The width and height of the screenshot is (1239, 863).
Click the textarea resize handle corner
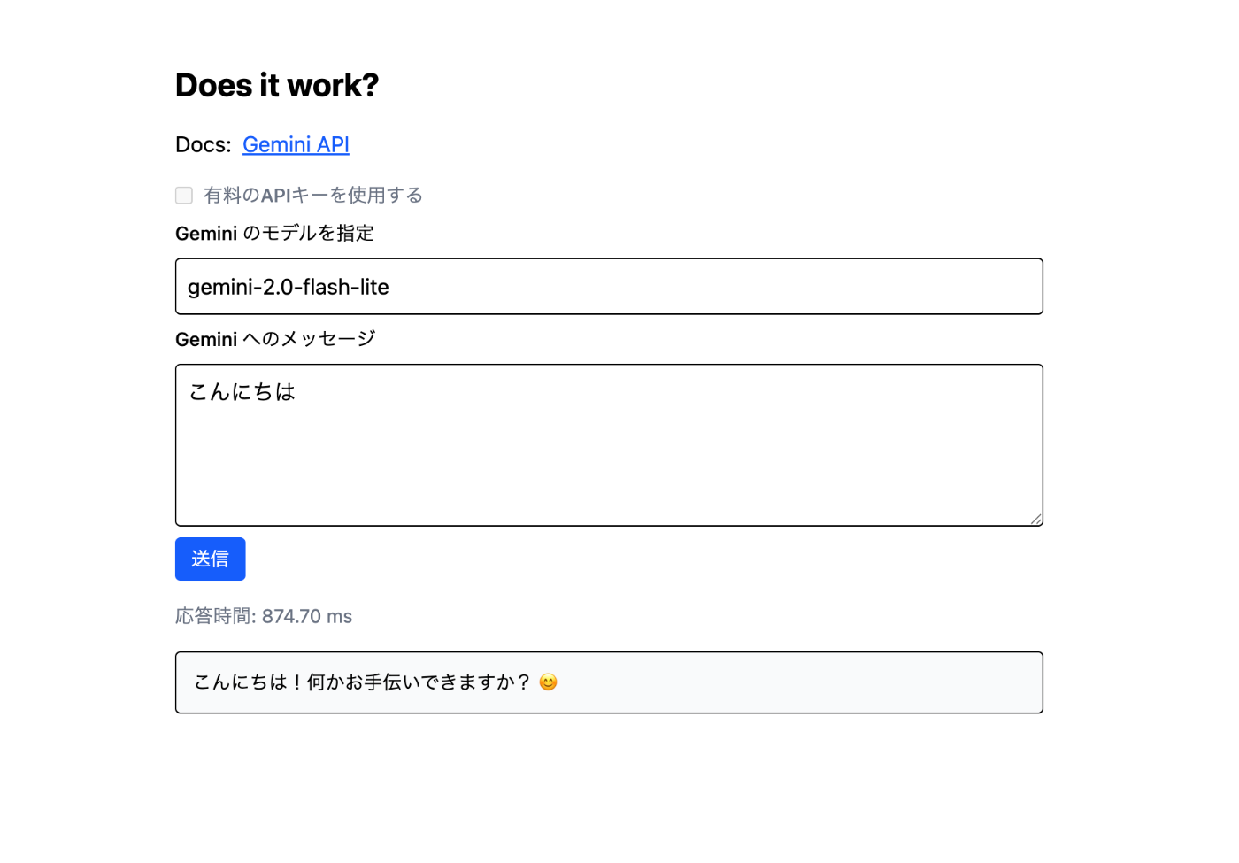1035,520
